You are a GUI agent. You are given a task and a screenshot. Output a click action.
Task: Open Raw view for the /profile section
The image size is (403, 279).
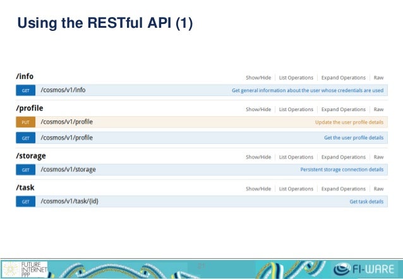point(378,109)
